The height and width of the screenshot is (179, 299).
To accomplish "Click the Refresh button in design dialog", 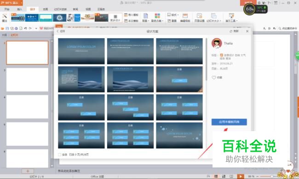I will click(234, 31).
